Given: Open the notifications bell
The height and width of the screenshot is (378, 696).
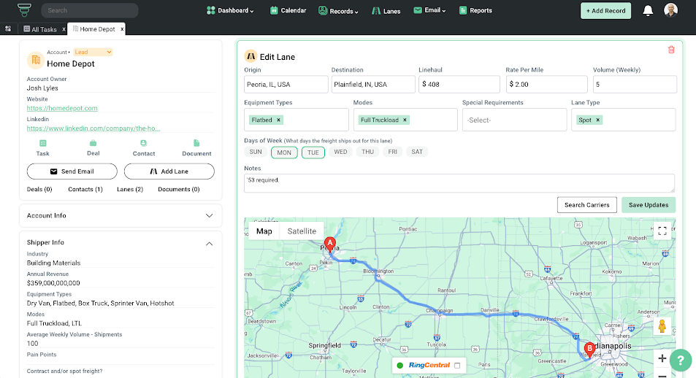Looking at the screenshot, I should point(648,10).
